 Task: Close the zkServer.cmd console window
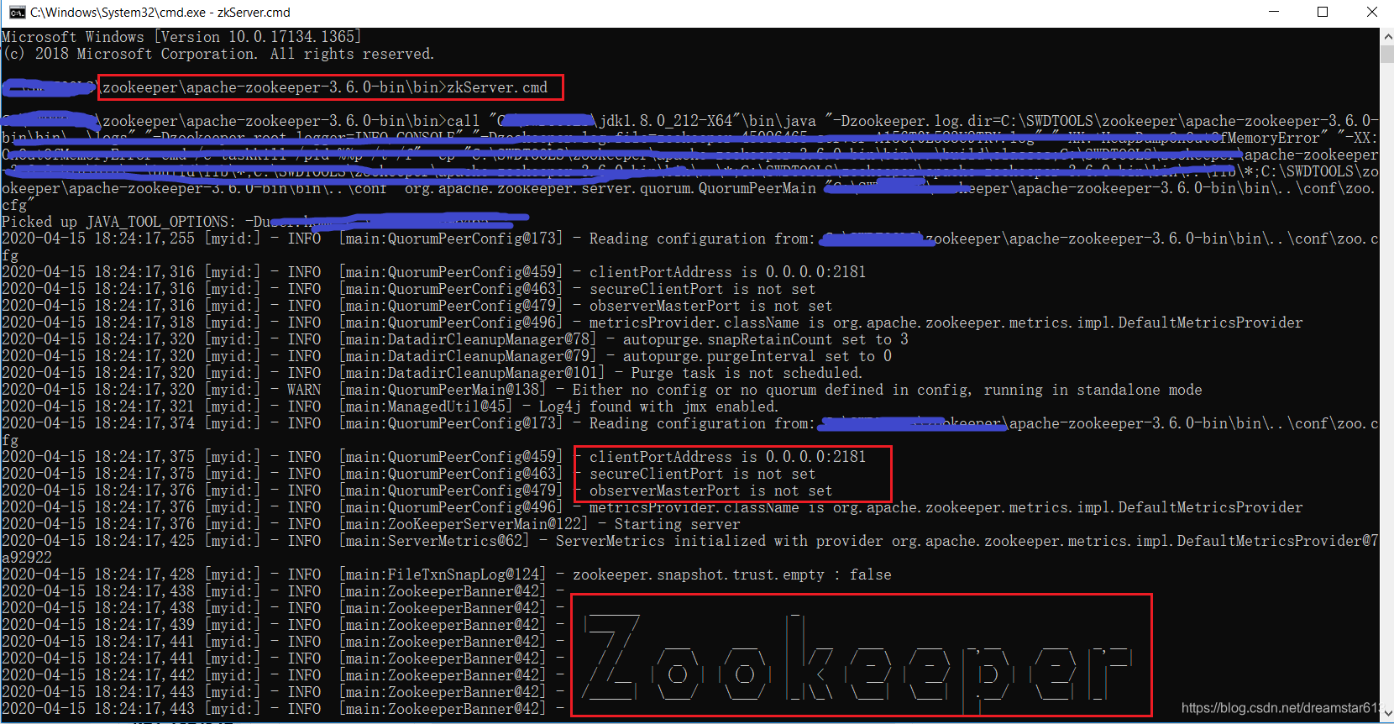pos(1371,12)
